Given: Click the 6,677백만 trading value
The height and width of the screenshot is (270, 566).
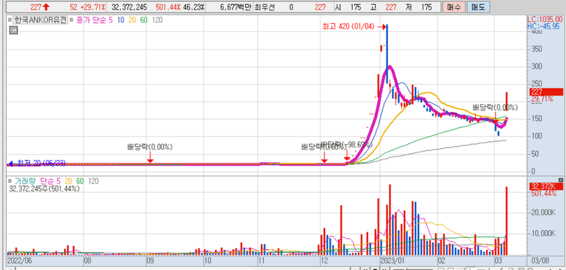Looking at the screenshot, I should coord(235,7).
